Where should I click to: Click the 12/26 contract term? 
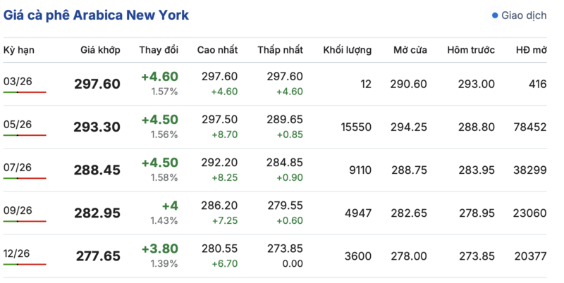[x=18, y=253]
